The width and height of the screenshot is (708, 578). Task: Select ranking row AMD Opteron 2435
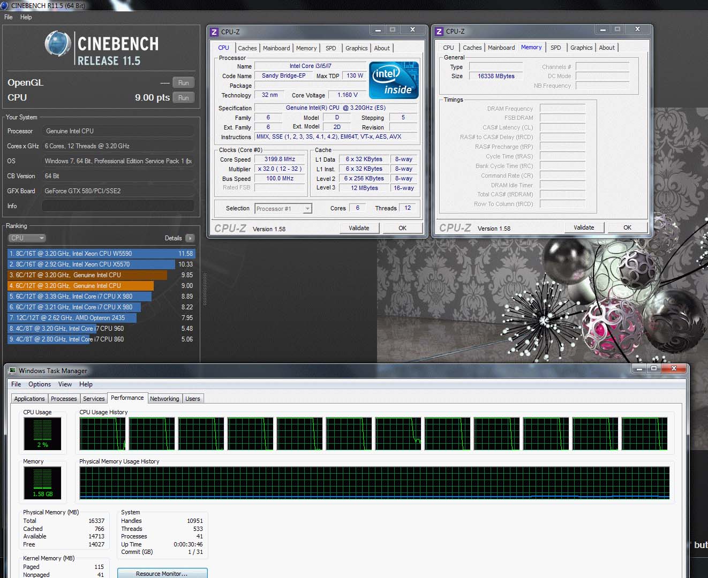pos(101,318)
